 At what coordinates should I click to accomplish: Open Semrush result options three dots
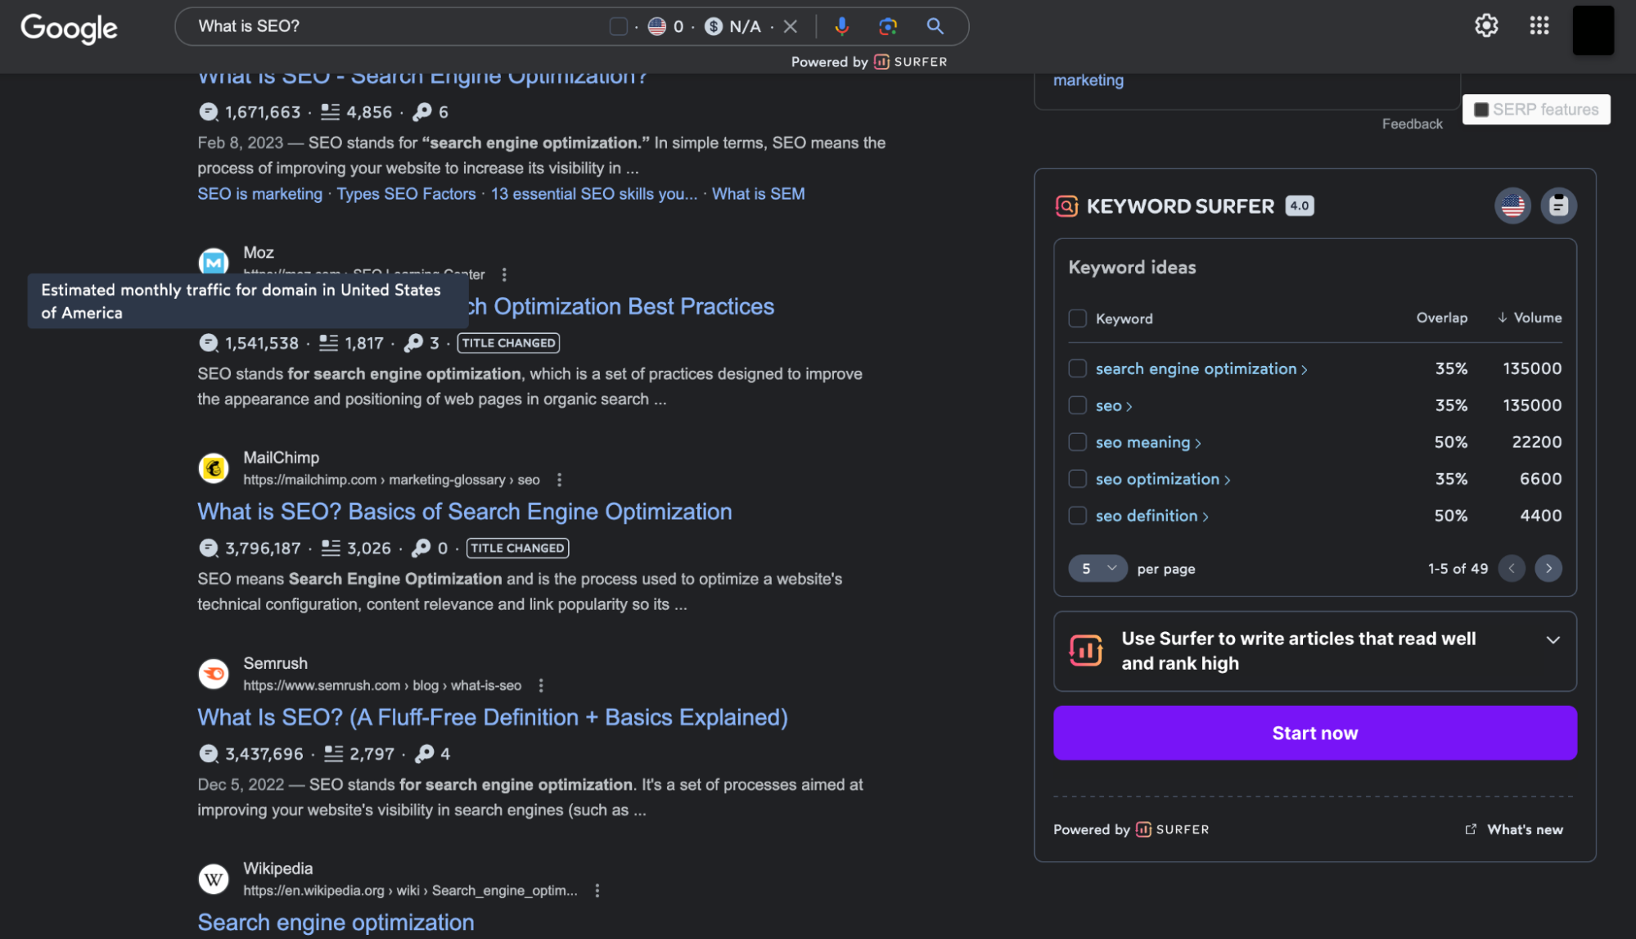point(541,685)
